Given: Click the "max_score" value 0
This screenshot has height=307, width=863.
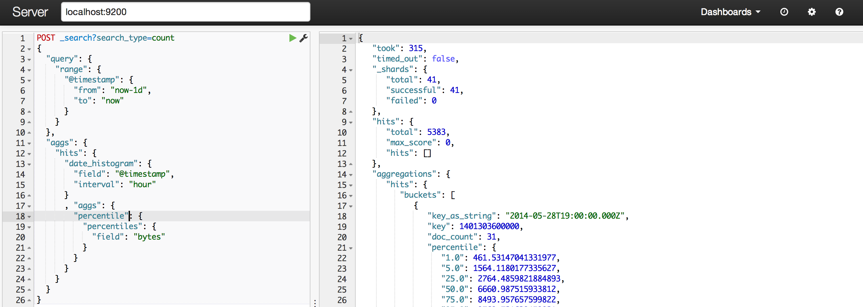Looking at the screenshot, I should coord(448,143).
